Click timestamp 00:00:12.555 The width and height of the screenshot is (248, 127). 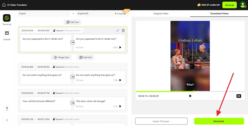click(44, 119)
